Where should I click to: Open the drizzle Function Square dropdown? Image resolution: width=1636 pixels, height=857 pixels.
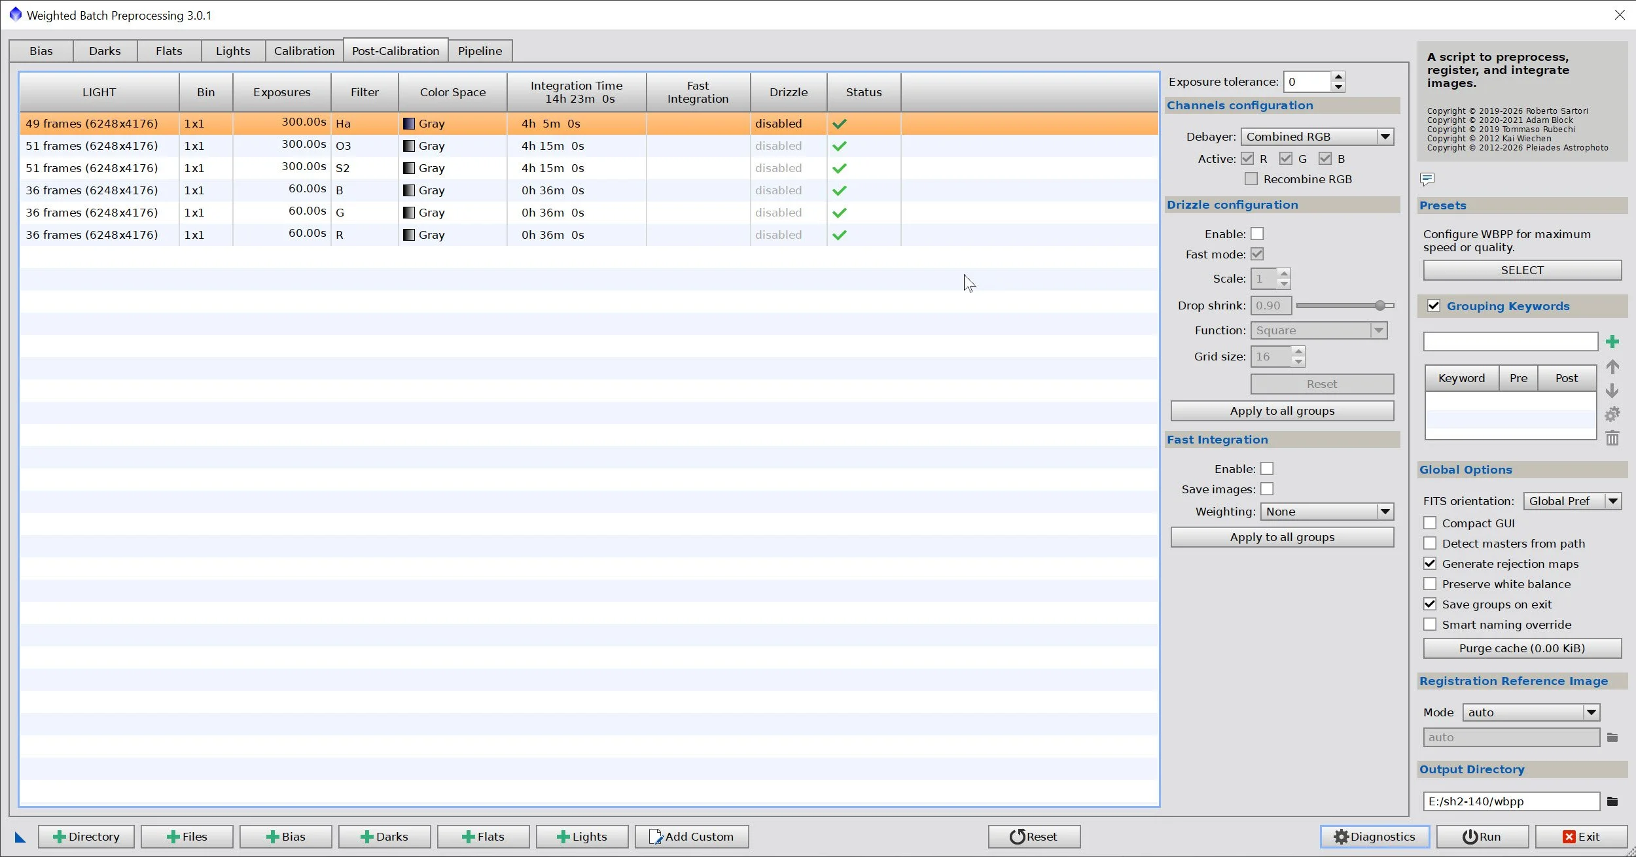[1318, 330]
